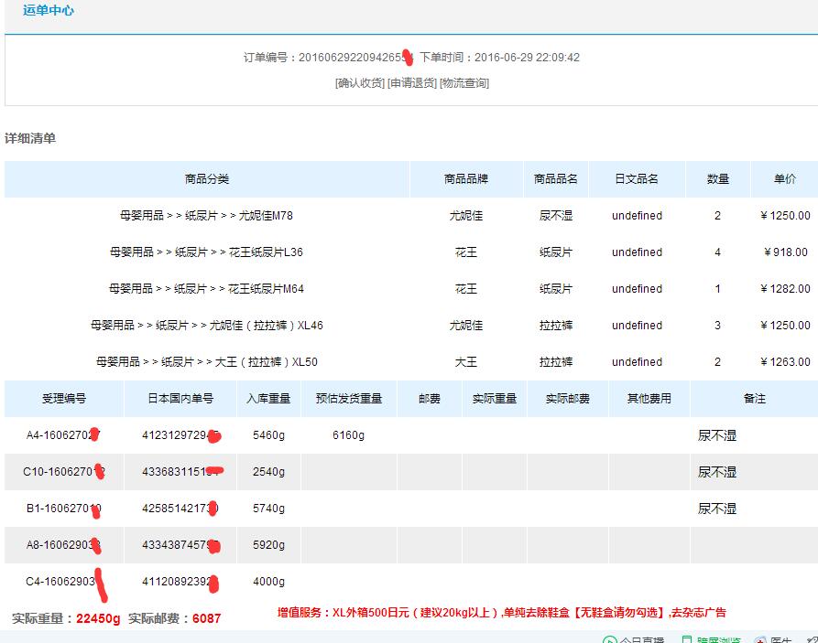Click the warehouse weight 5740g
818x643 pixels.
click(x=268, y=508)
